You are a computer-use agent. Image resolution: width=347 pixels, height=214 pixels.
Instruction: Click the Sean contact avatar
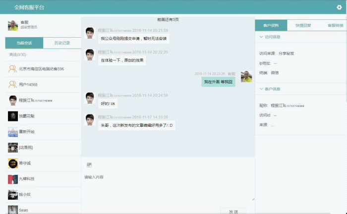click(13, 210)
